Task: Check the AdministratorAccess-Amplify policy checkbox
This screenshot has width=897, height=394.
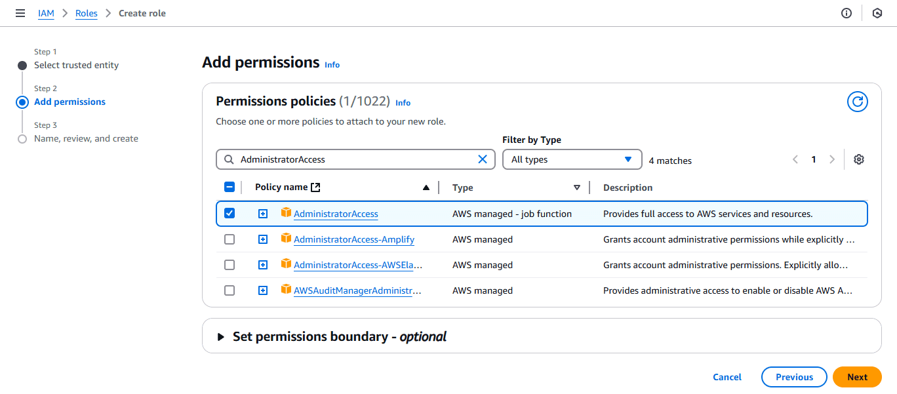Action: [x=229, y=239]
